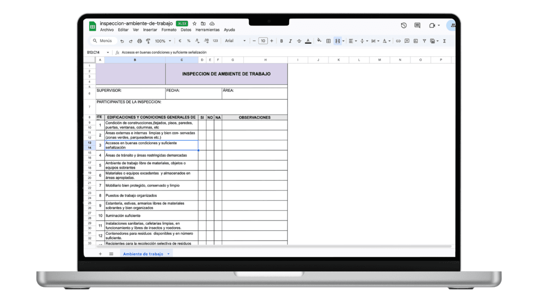Screen dimensions: 538x302
Task: Insert a comment using comment icon
Action: (x=407, y=41)
